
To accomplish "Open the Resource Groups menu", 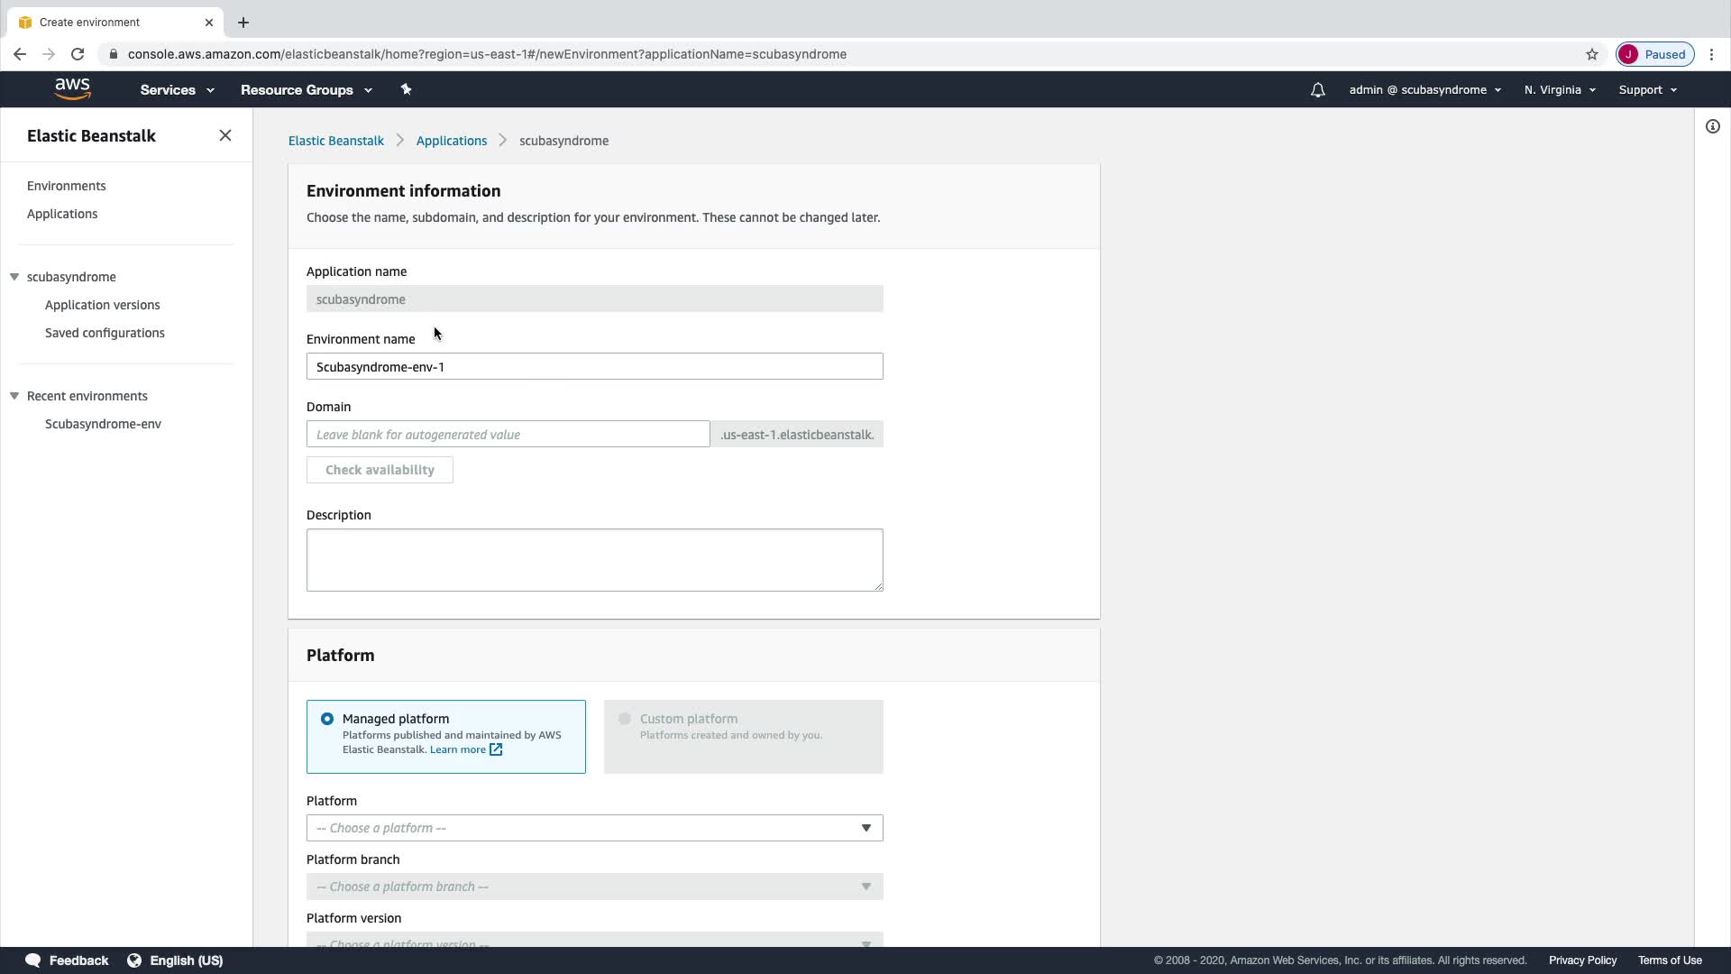I will (x=306, y=90).
